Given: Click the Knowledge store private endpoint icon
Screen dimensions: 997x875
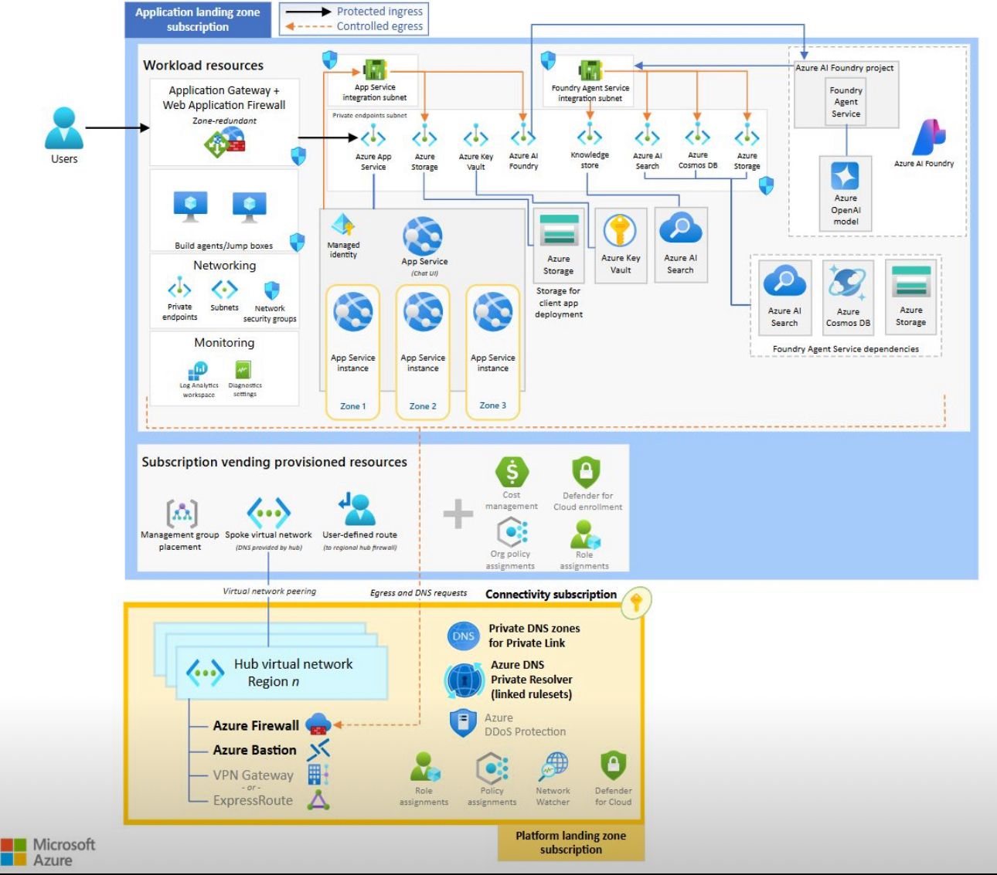Looking at the screenshot, I should pos(590,136).
